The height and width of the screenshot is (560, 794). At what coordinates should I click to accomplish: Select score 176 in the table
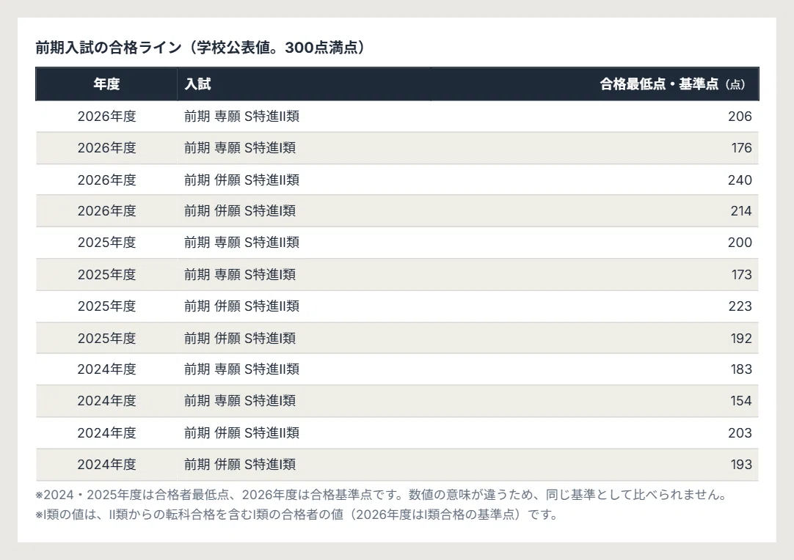pyautogui.click(x=741, y=148)
